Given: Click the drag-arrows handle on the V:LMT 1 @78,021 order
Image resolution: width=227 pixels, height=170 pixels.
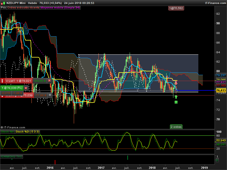Looking at the screenshot, I should click(2, 81).
